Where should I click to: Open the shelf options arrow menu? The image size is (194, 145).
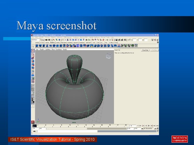point(33,47)
